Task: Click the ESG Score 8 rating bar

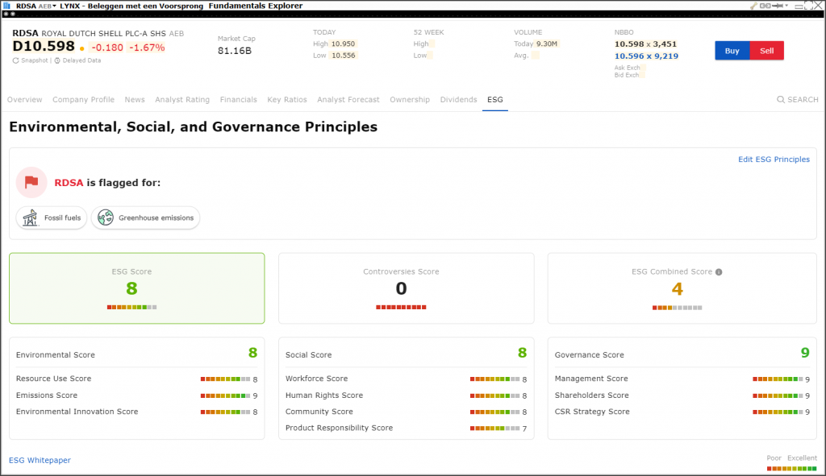Action: (131, 307)
